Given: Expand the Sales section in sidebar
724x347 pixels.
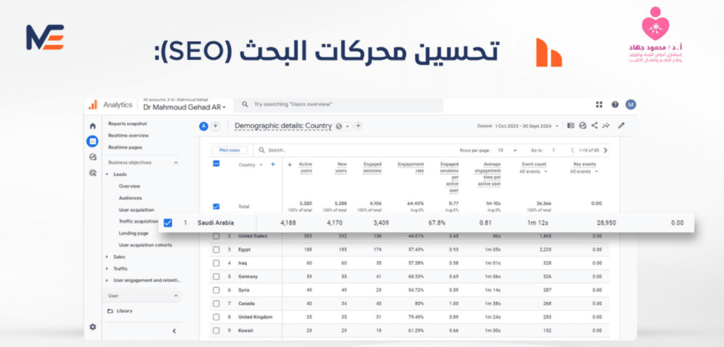Looking at the screenshot, I should tap(119, 257).
